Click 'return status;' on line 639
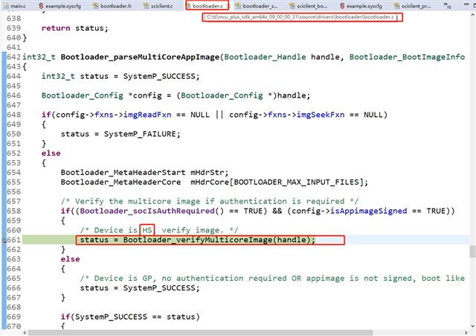The image size is (476, 336). click(74, 28)
